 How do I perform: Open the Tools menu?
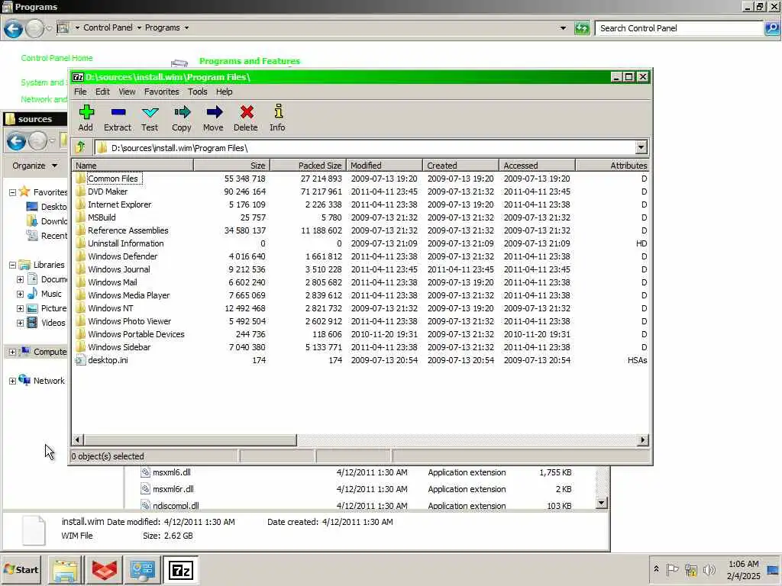point(198,92)
